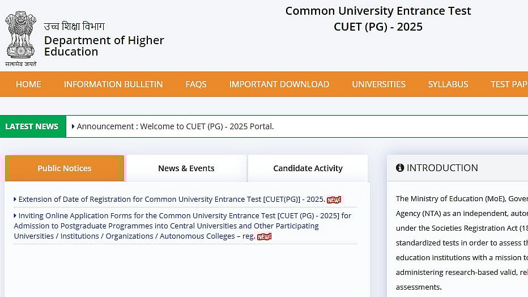Open IMPORTANT DOWNLOAD menu
Image resolution: width=528 pixels, height=297 pixels.
(279, 84)
